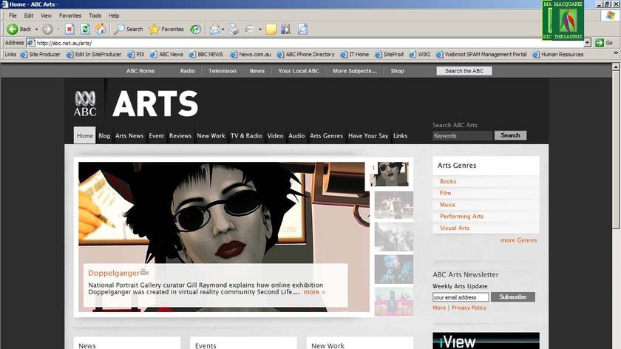Open the Favorites star panel
The image size is (621, 349).
pos(166,29)
